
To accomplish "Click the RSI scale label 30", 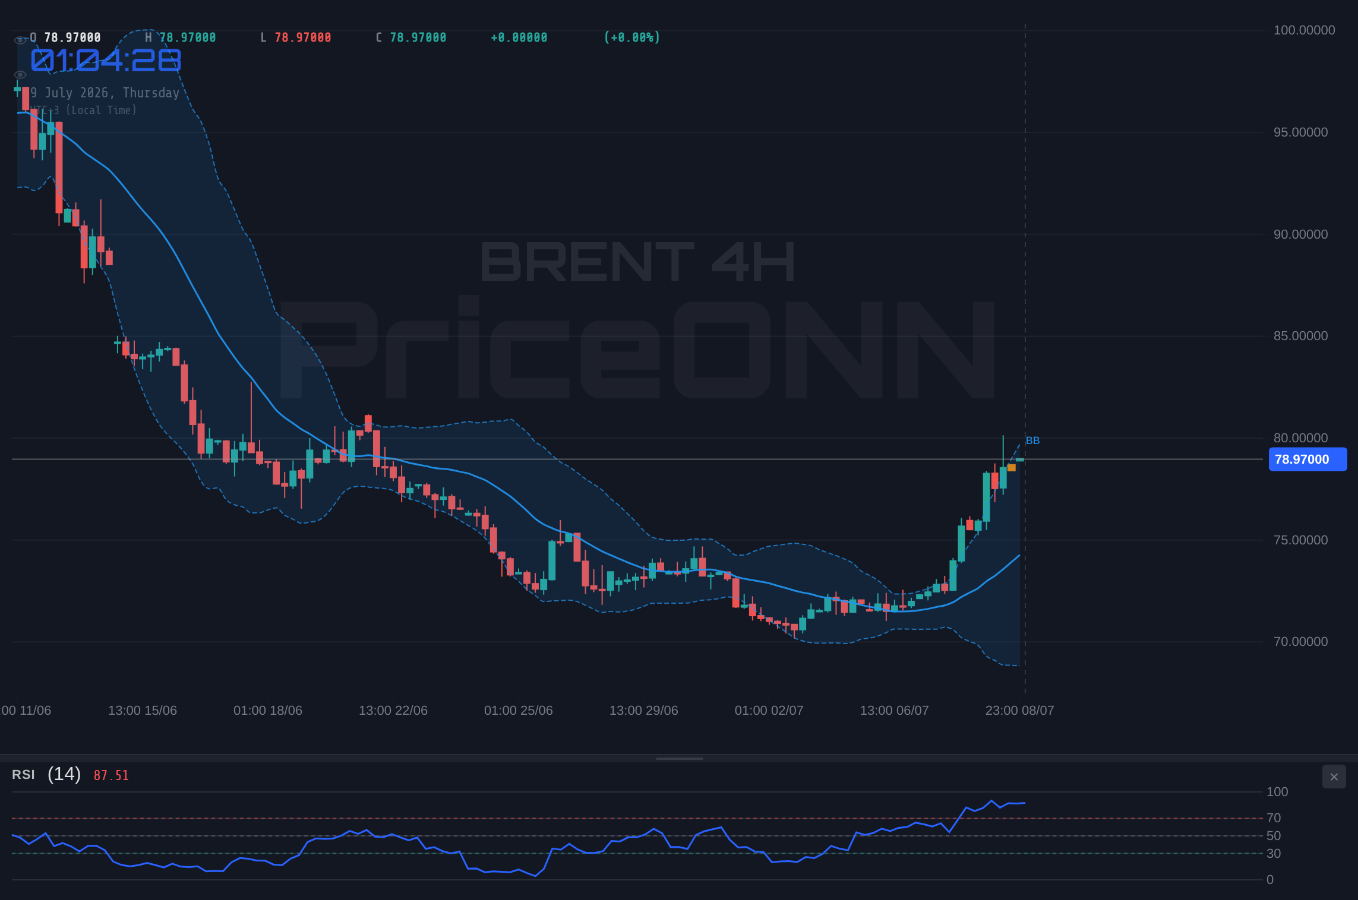I will pyautogui.click(x=1274, y=854).
